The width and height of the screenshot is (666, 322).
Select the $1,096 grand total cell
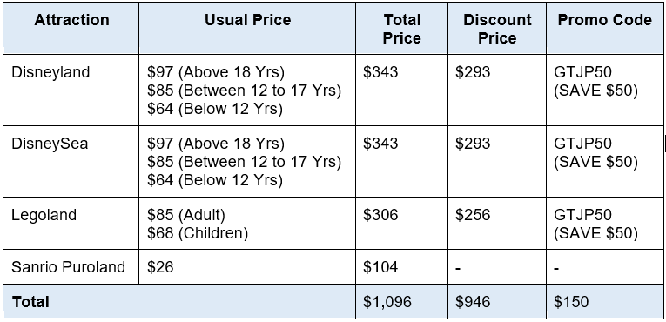pos(401,302)
